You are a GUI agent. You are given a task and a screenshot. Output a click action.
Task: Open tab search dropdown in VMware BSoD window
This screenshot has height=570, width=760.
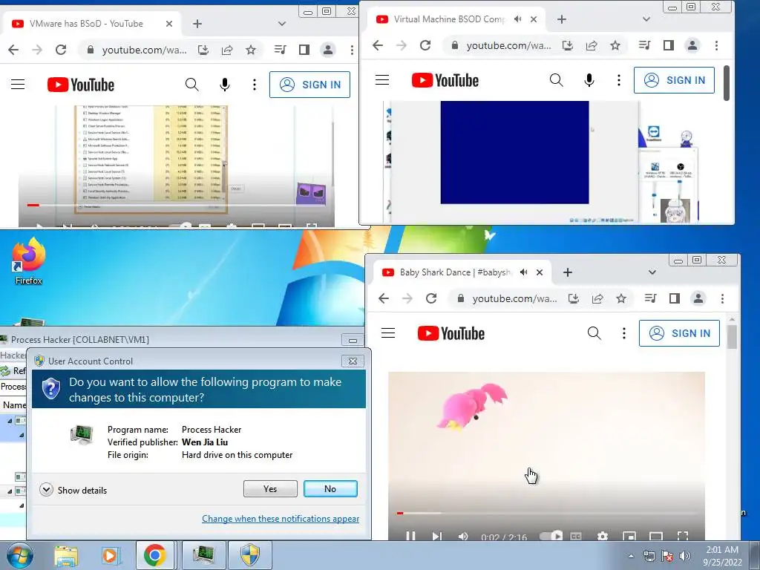pyautogui.click(x=281, y=24)
